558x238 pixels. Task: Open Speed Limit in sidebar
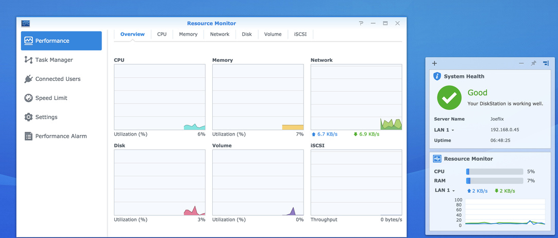point(61,98)
